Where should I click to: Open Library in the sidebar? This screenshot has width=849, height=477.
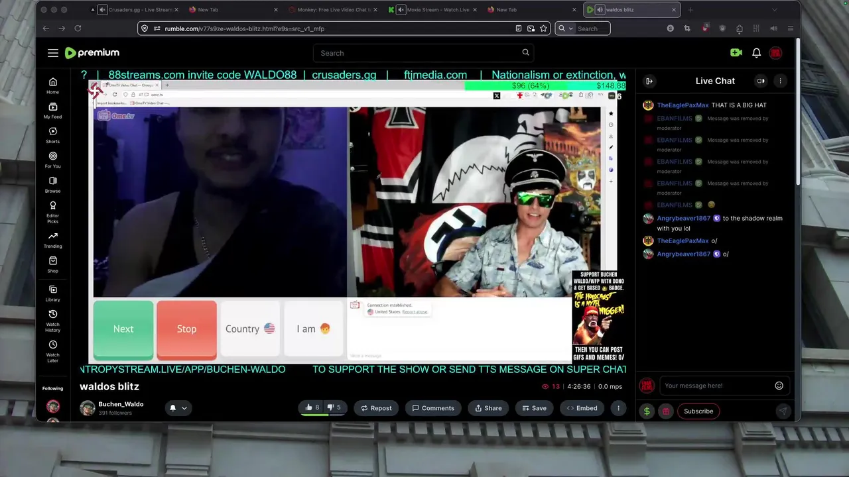(52, 293)
